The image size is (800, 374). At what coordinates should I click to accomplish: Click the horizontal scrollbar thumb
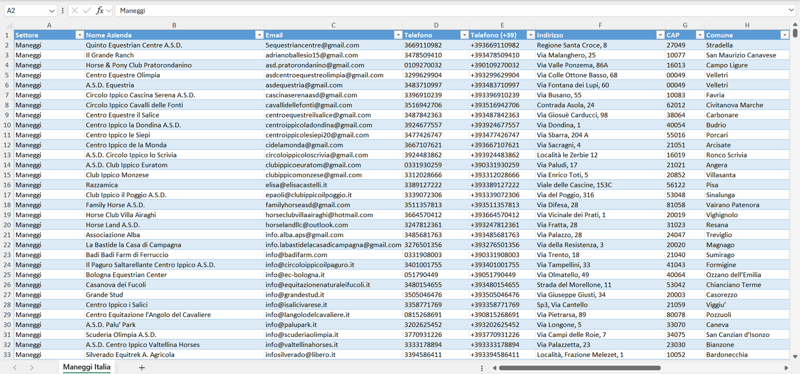click(x=579, y=368)
